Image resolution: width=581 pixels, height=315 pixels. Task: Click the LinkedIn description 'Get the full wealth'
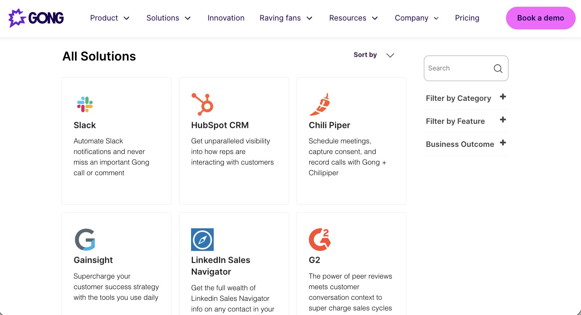coord(233,298)
